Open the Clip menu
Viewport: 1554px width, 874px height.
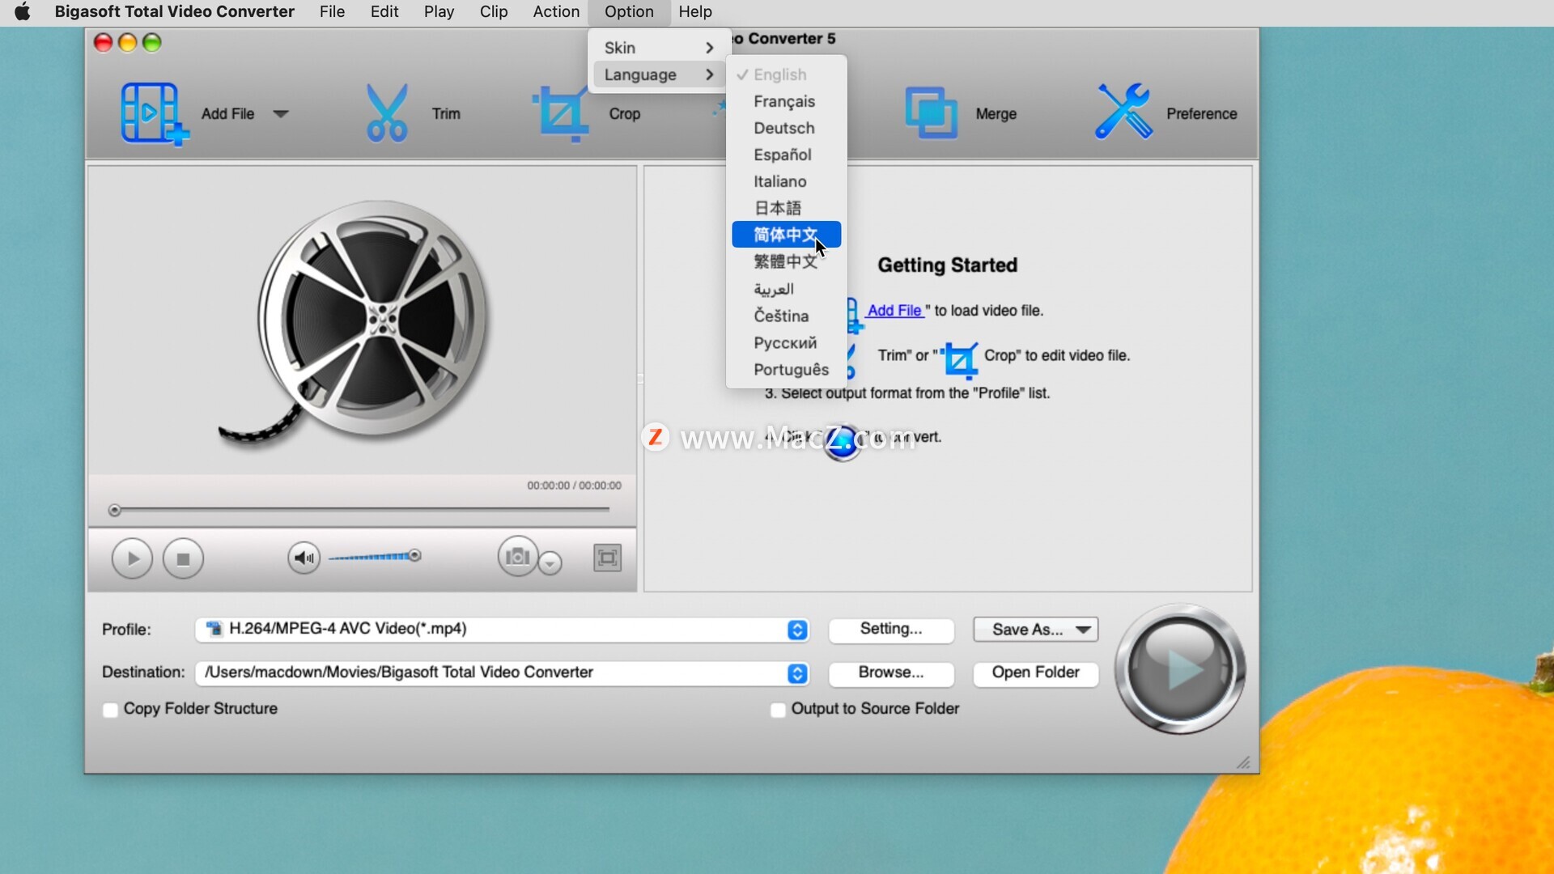tap(494, 12)
